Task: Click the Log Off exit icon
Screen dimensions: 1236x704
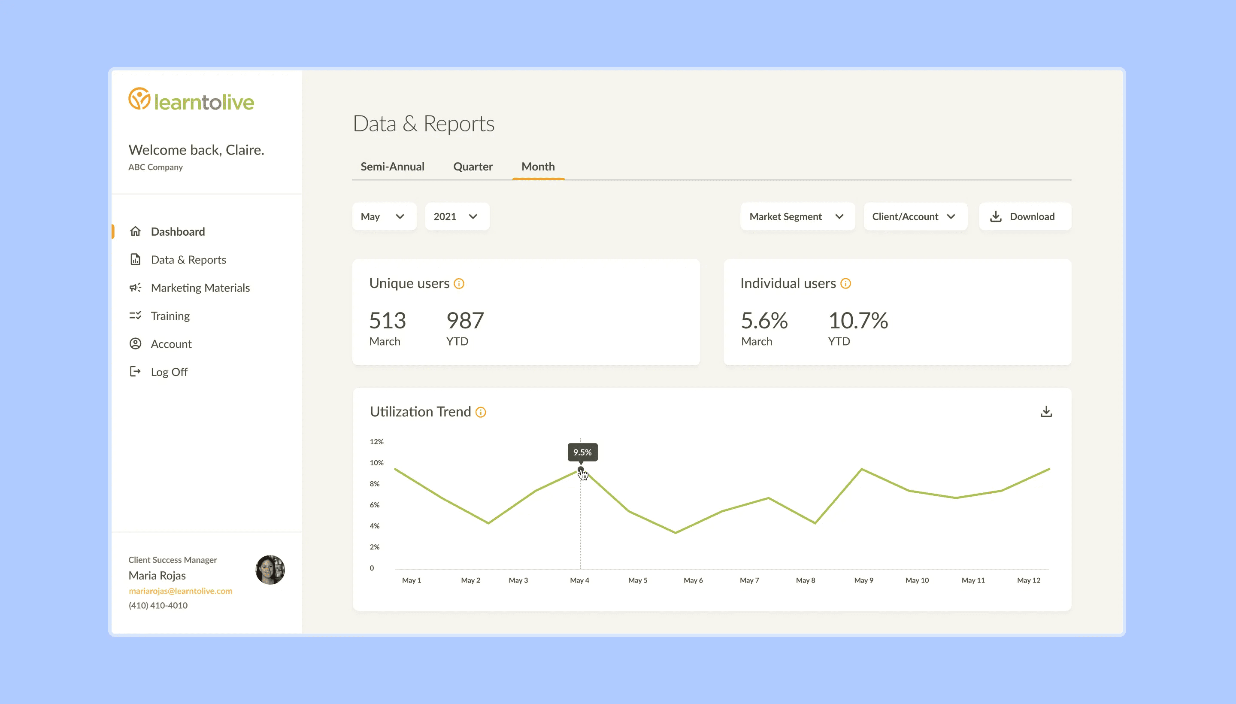Action: [135, 372]
